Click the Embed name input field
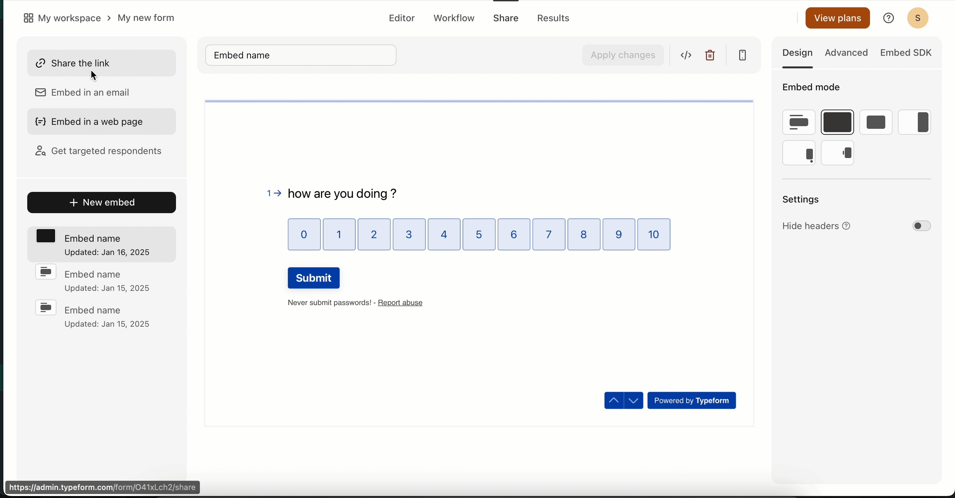Screen dimensions: 955x498 301,55
